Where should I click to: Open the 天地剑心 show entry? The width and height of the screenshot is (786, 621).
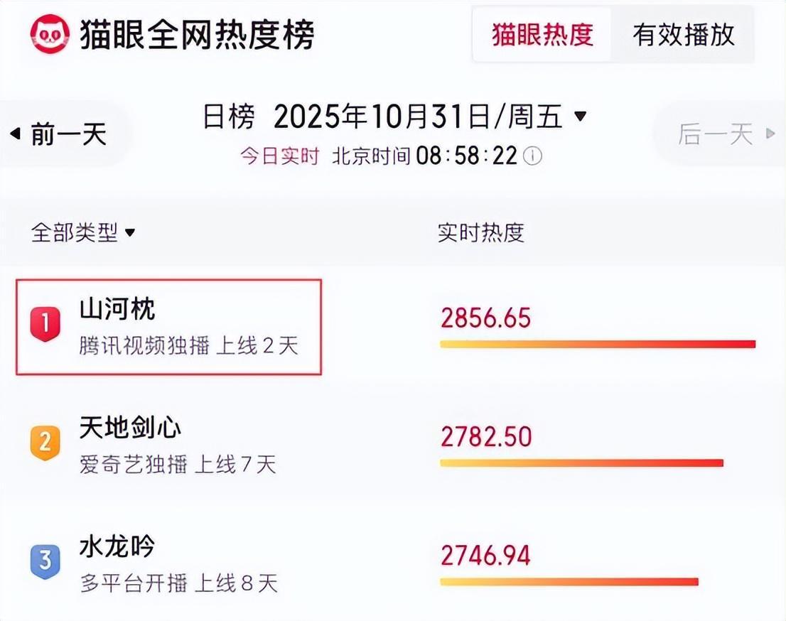130,428
